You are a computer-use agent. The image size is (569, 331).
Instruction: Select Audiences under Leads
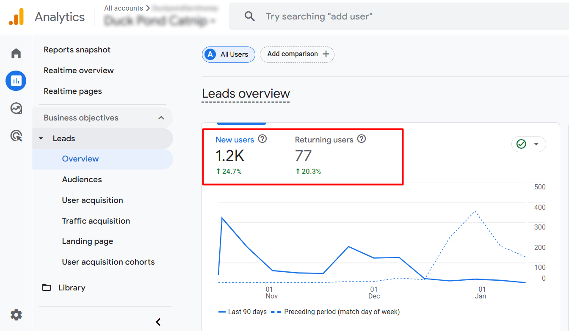click(x=82, y=179)
